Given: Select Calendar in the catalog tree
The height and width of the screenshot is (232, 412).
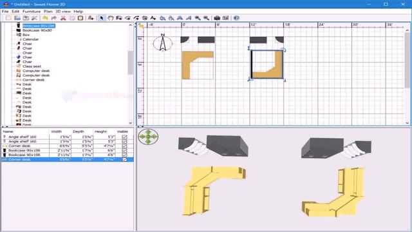Looking at the screenshot, I should [30, 39].
